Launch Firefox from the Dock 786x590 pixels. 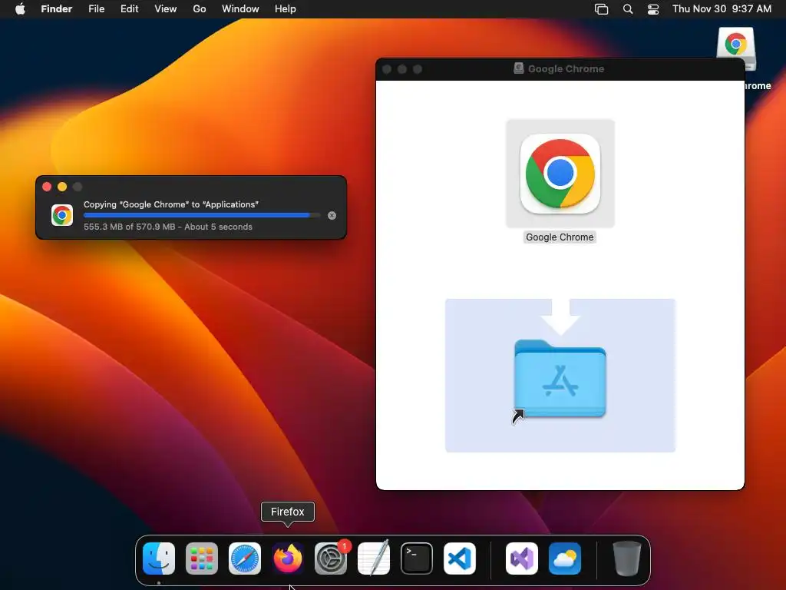(x=288, y=559)
